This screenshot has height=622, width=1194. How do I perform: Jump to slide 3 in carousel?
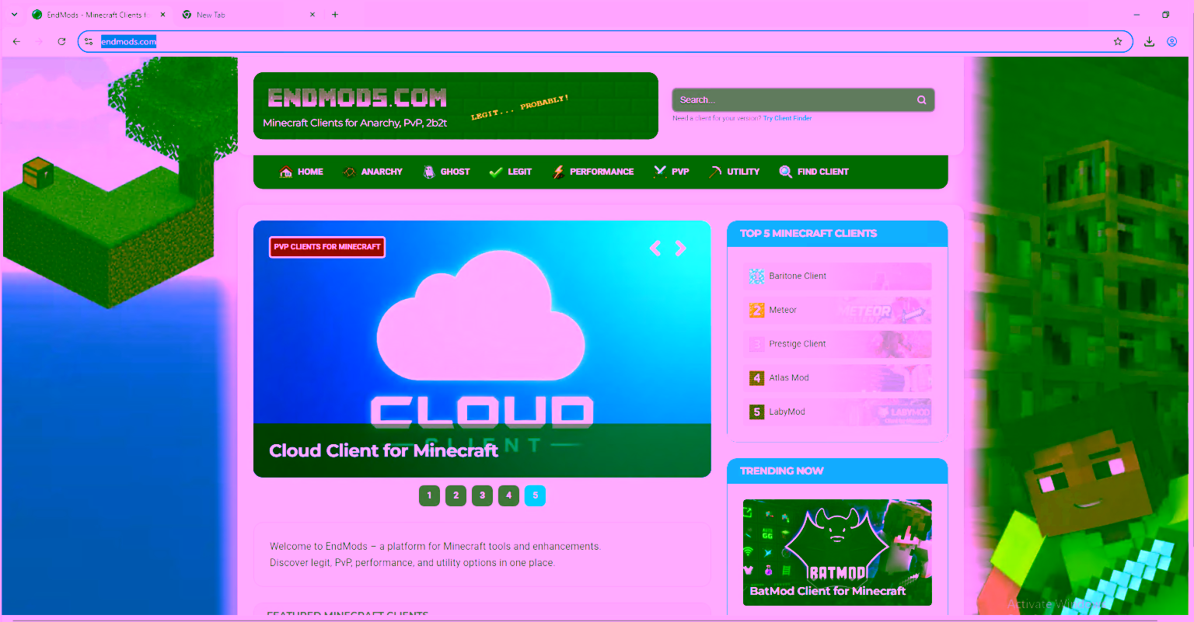(482, 495)
